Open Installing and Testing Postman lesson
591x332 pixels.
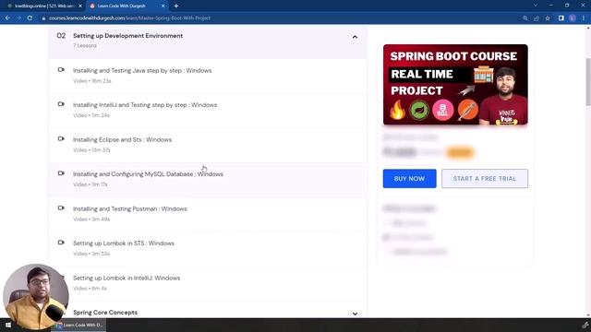pos(129,209)
